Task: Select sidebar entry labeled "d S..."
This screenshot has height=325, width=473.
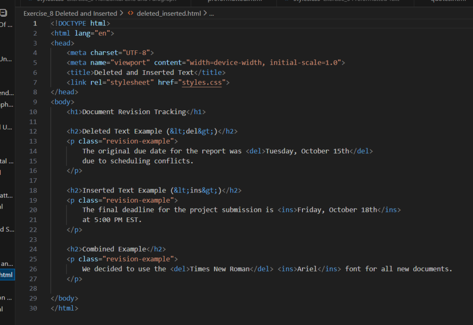Action: pos(6,229)
